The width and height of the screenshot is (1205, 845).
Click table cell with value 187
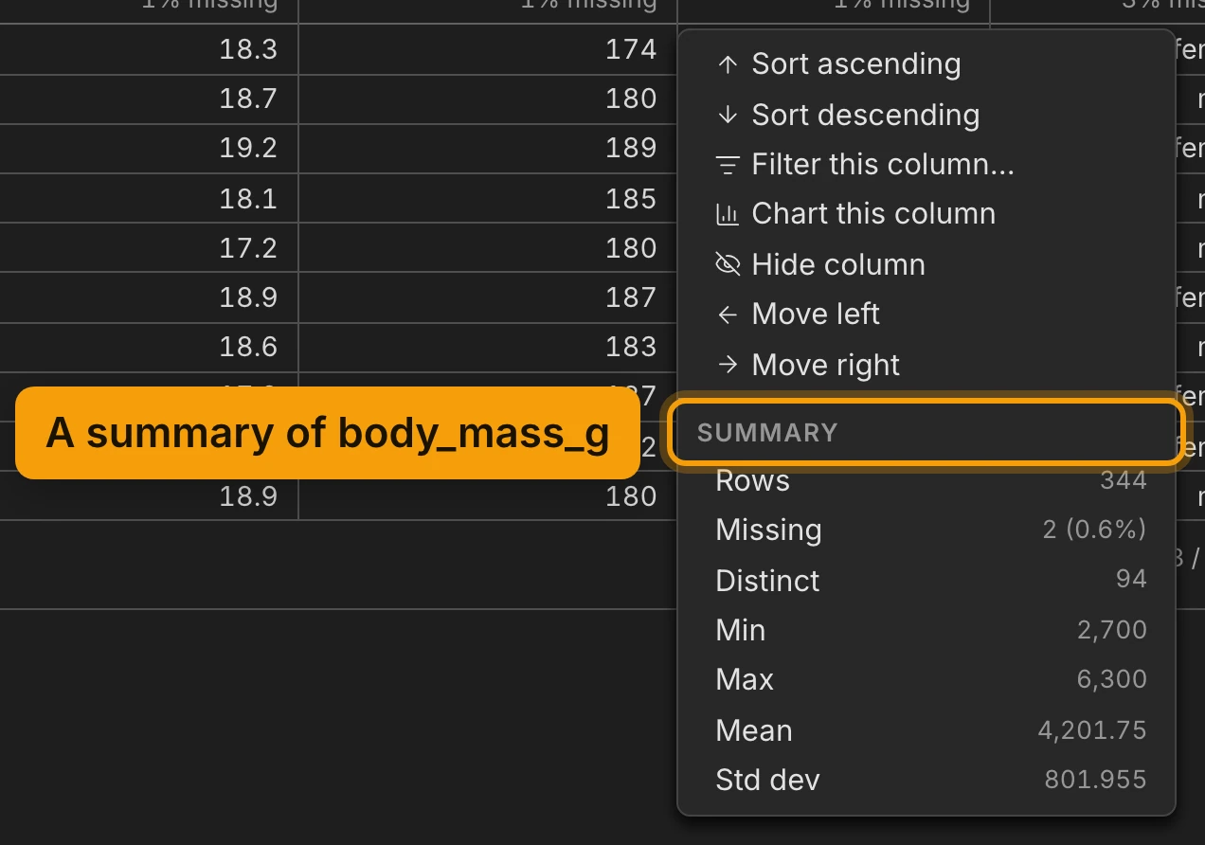pyautogui.click(x=487, y=298)
